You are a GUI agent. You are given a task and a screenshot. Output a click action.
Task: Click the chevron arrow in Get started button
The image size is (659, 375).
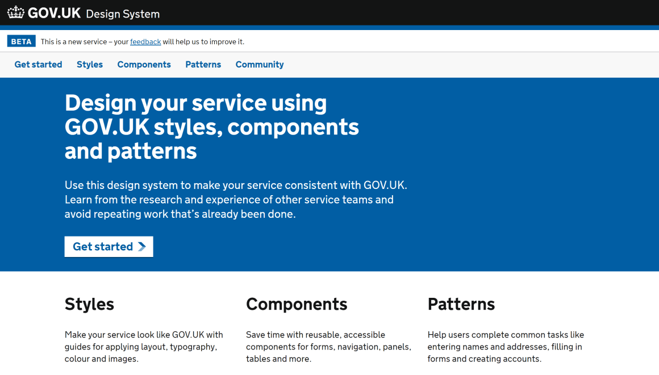coord(142,246)
